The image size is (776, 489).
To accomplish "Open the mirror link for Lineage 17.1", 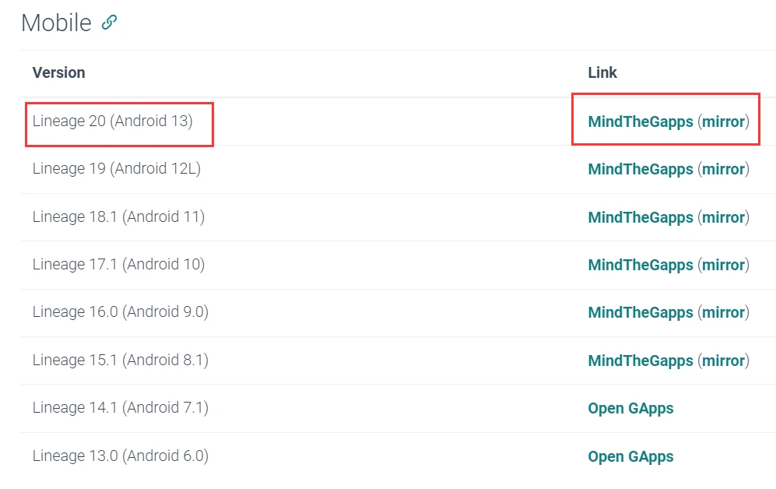I will pyautogui.click(x=724, y=265).
